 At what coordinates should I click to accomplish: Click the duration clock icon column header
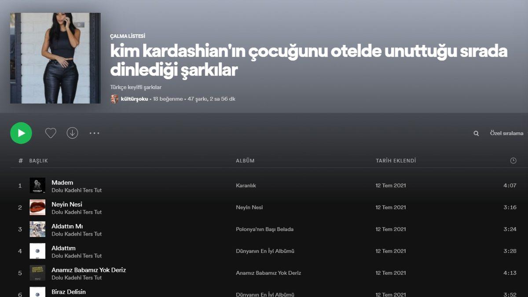(513, 161)
